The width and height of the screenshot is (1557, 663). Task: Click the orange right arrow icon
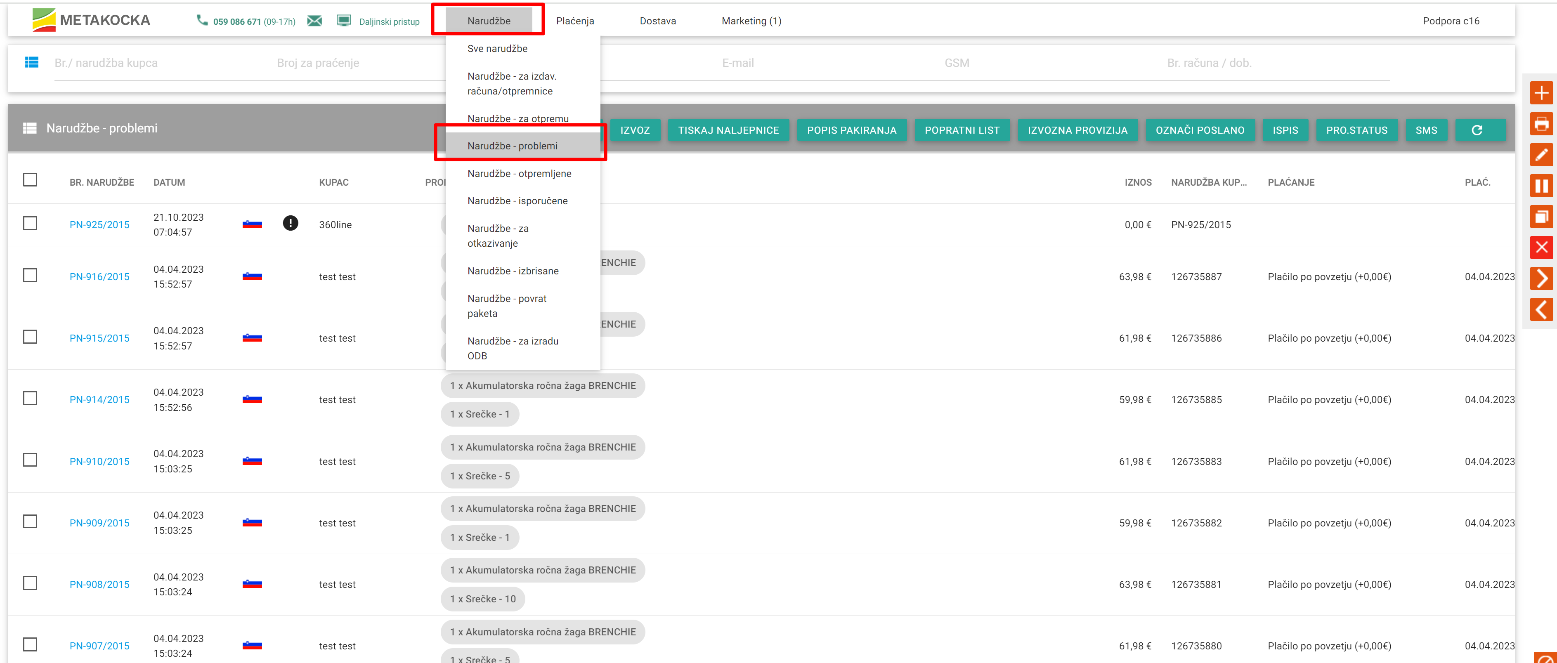(x=1540, y=278)
